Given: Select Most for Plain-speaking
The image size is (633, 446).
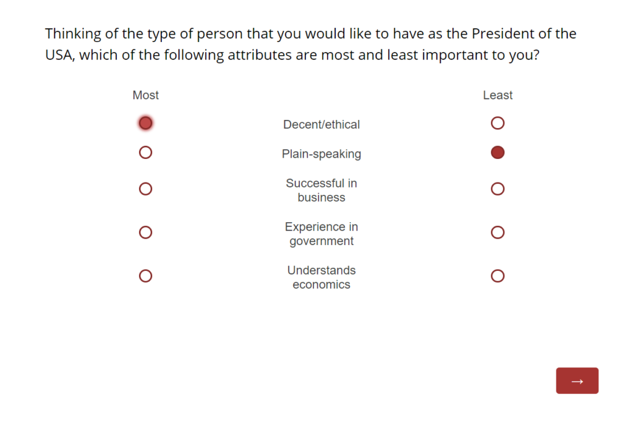Looking at the screenshot, I should [x=145, y=152].
